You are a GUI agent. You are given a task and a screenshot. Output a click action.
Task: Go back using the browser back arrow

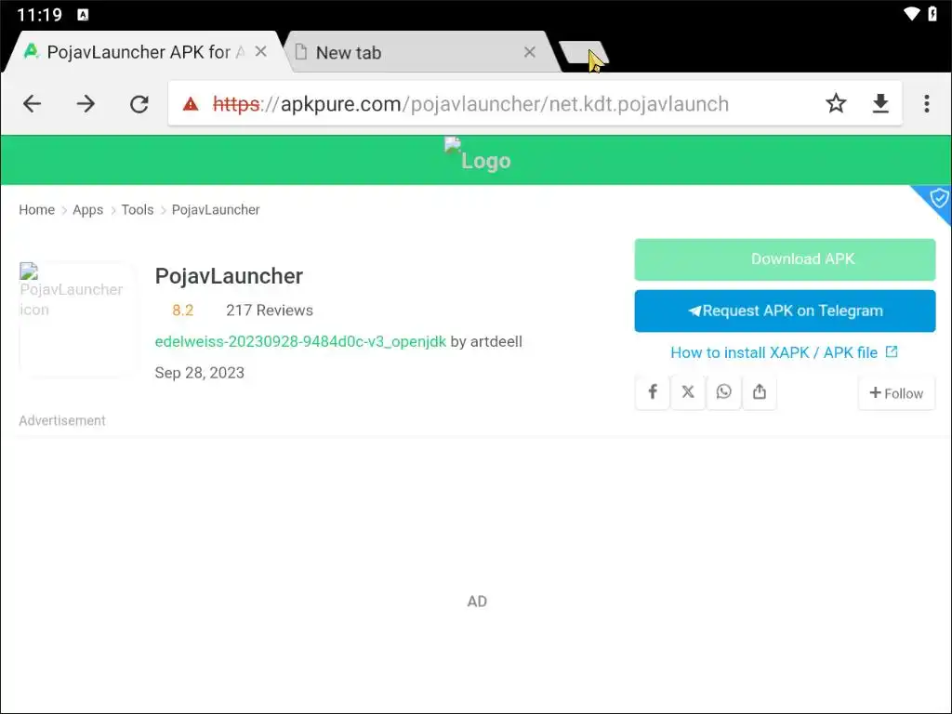point(33,104)
